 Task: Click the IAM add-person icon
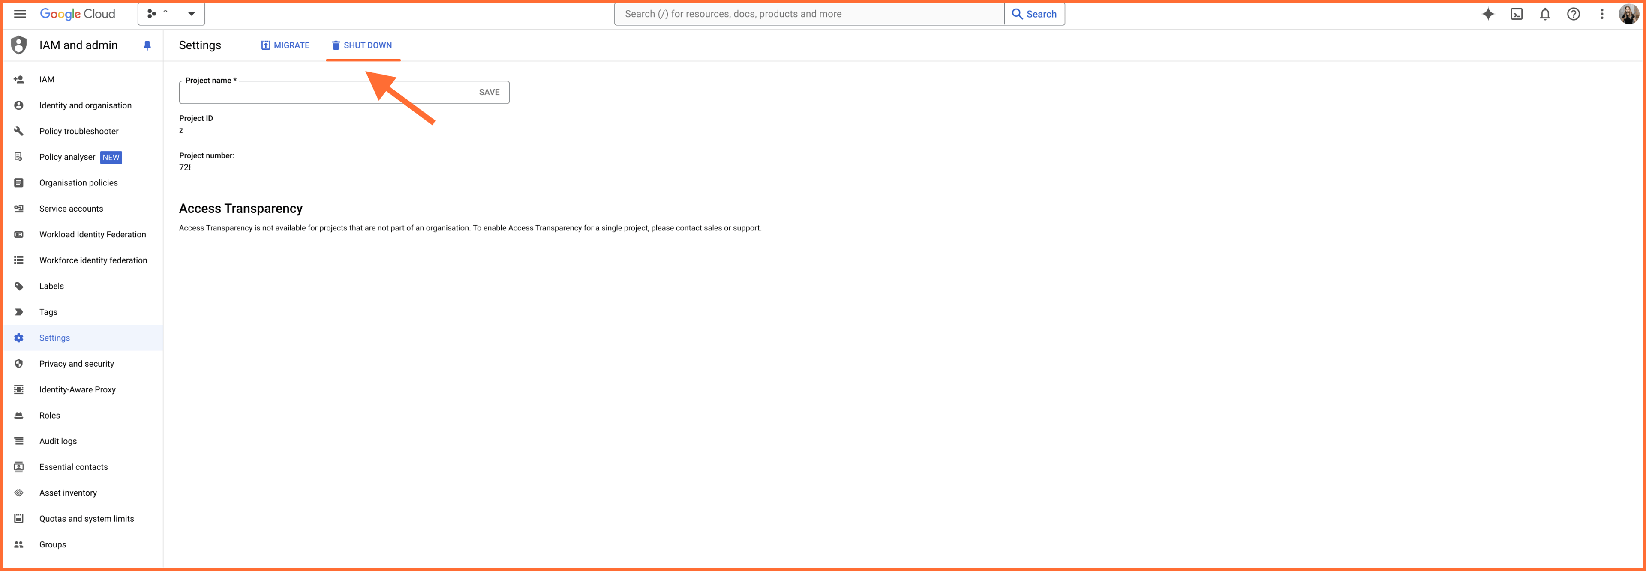point(19,79)
